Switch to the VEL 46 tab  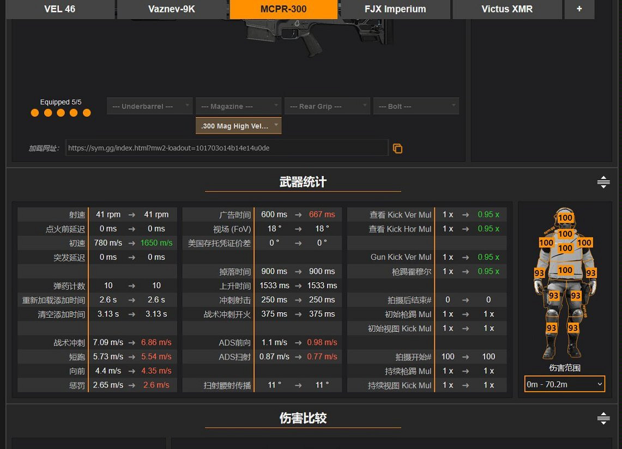pyautogui.click(x=60, y=9)
